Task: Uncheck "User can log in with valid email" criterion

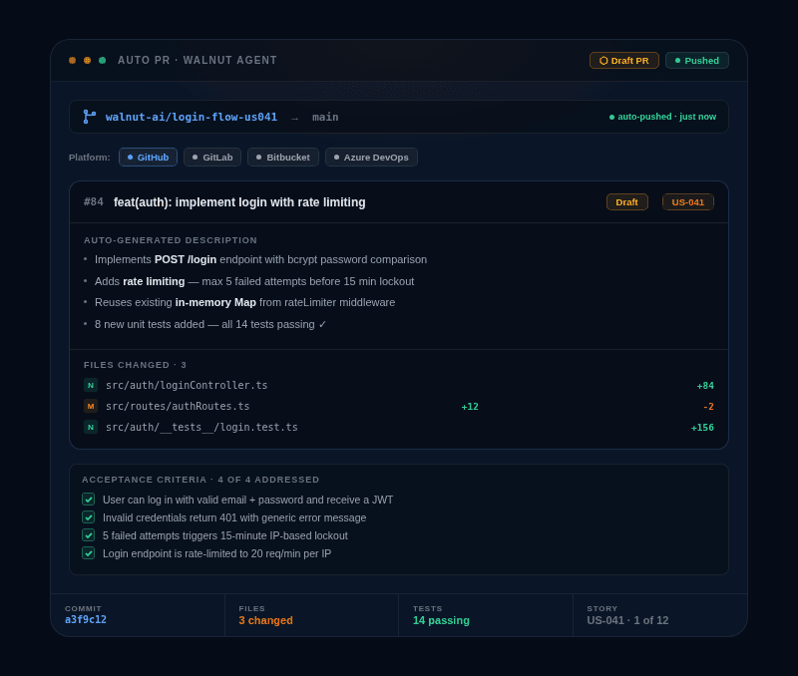Action: point(88,500)
